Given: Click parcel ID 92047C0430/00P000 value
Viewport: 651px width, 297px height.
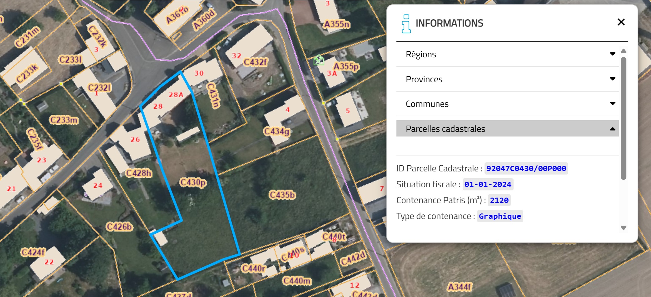Looking at the screenshot, I should coord(526,169).
